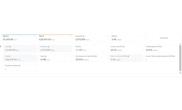Image resolution: width=182 pixels, height=110 pixels.
Task: Close the top Impressions metric card
Action: coord(108,36)
